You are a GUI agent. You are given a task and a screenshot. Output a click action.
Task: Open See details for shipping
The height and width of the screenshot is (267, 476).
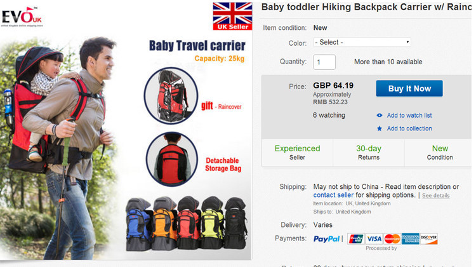coord(435,196)
